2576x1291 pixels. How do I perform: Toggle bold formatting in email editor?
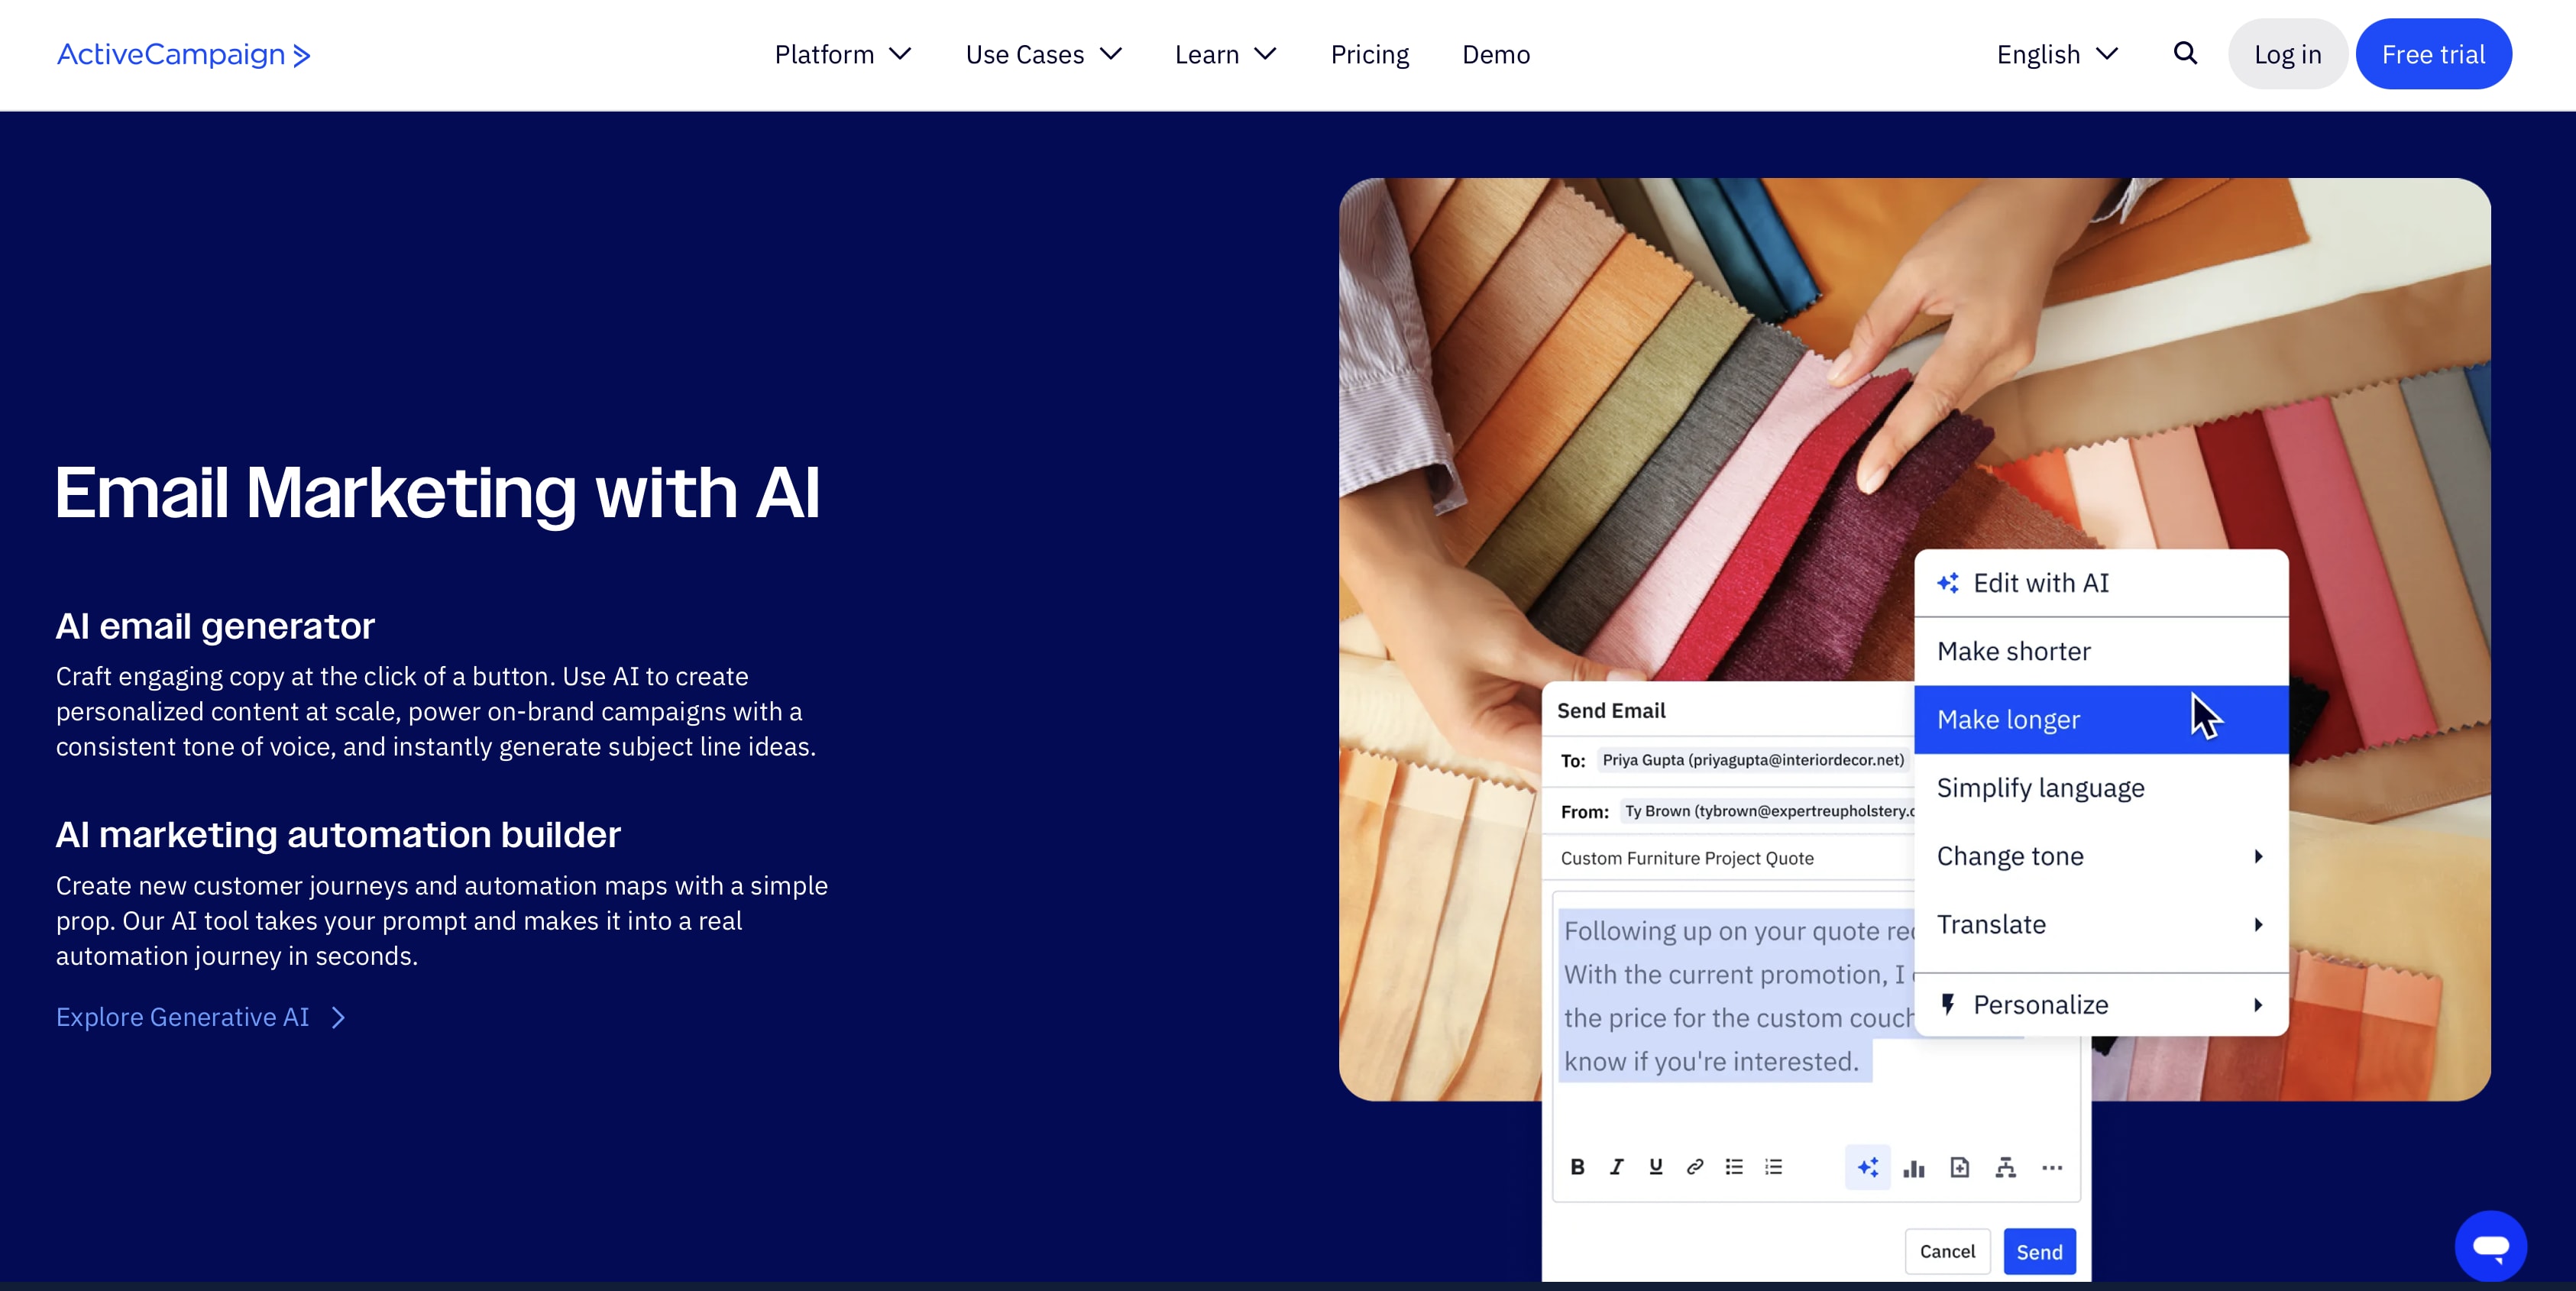(x=1577, y=1167)
